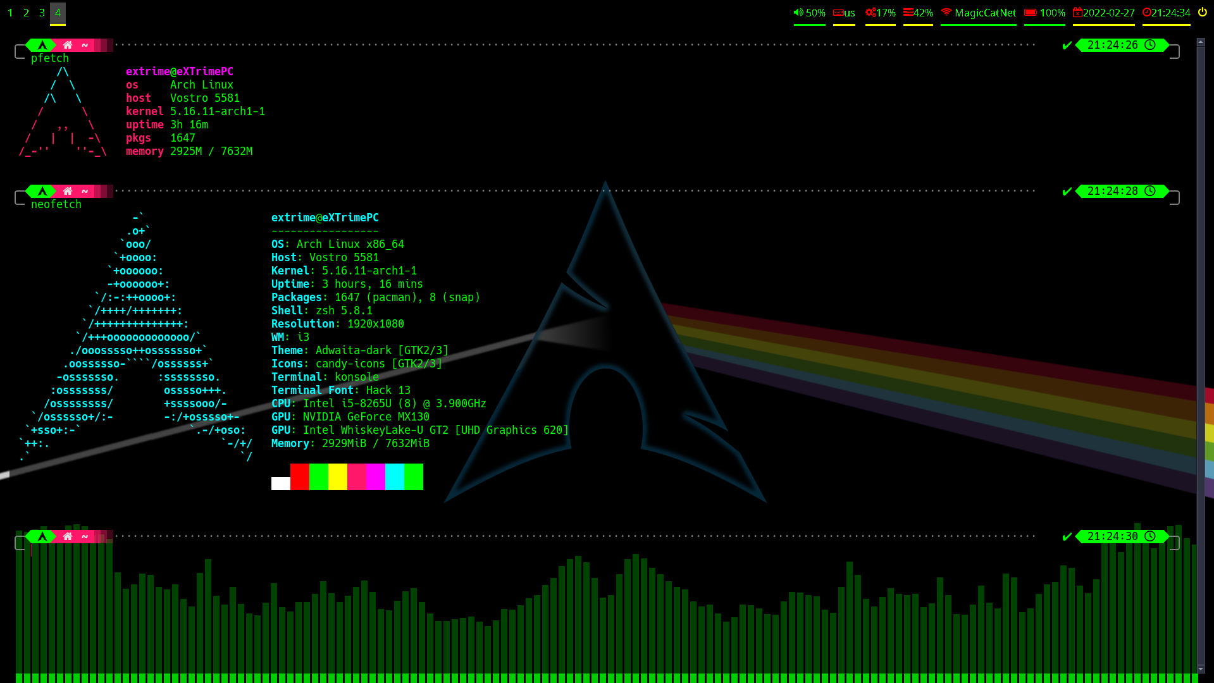Toggle the green checkmark beside 21:24:28

(1066, 191)
